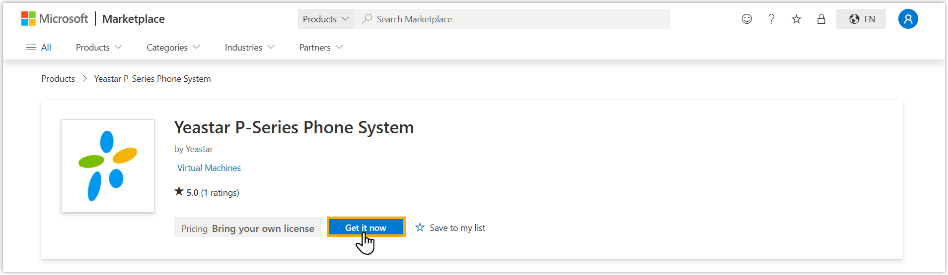Change language with the EN button

[861, 19]
